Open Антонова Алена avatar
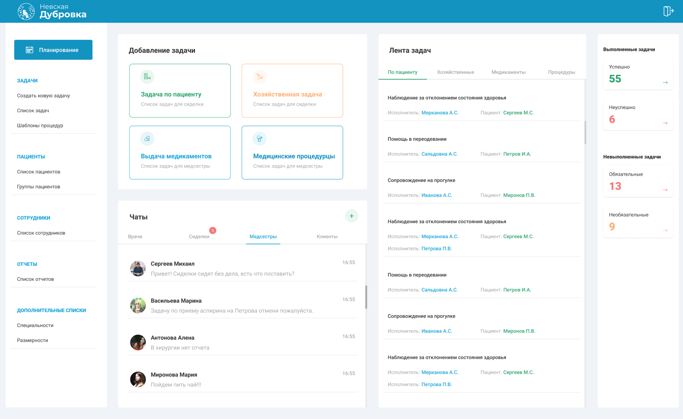Viewport: 683px width, 419px height. pyautogui.click(x=138, y=342)
